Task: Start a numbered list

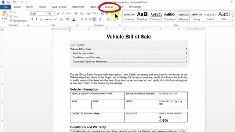Action: point(88,14)
